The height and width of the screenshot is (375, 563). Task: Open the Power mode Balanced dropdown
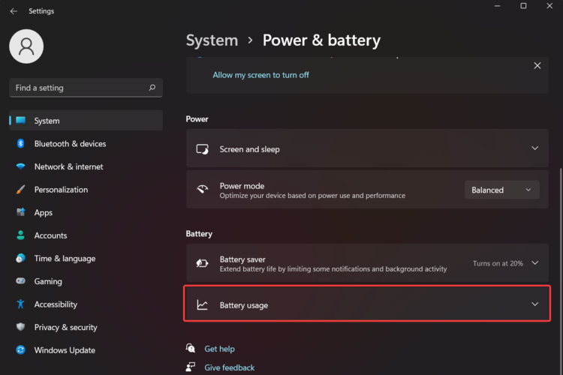pos(501,190)
